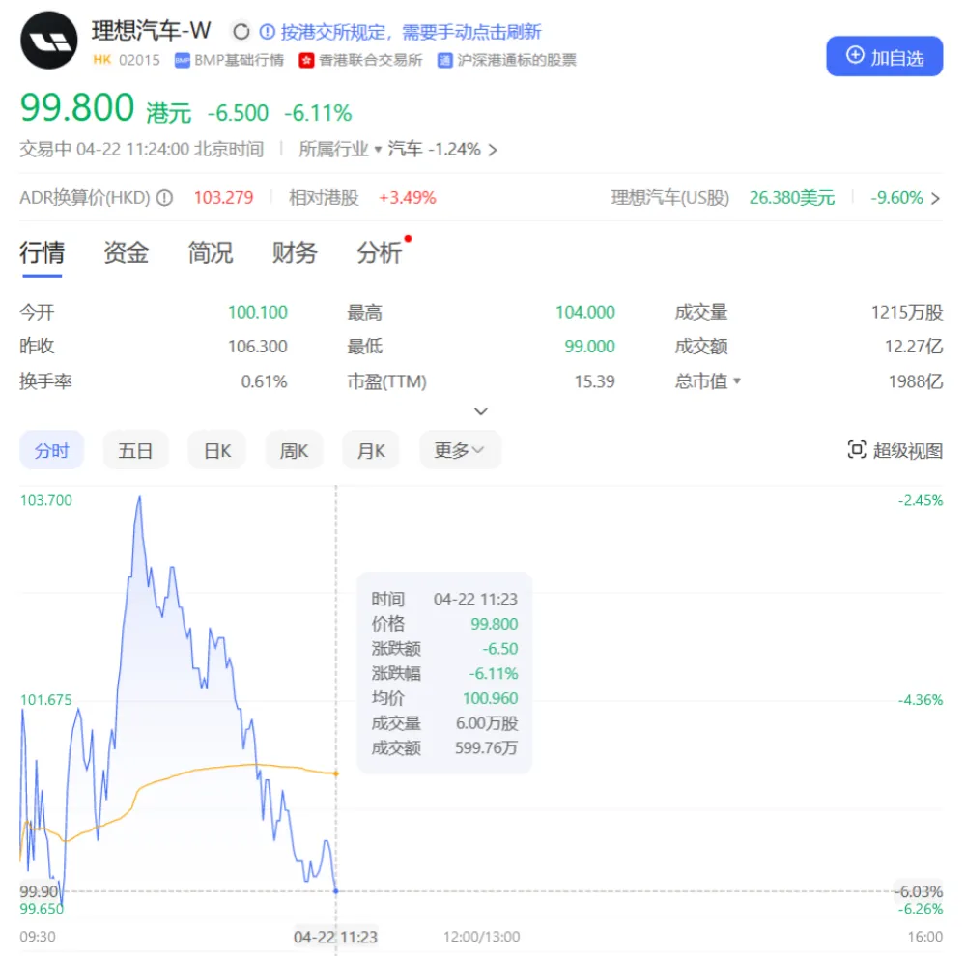Click the intraday price peak on chart
Screen dimensions: 966x956
point(140,497)
